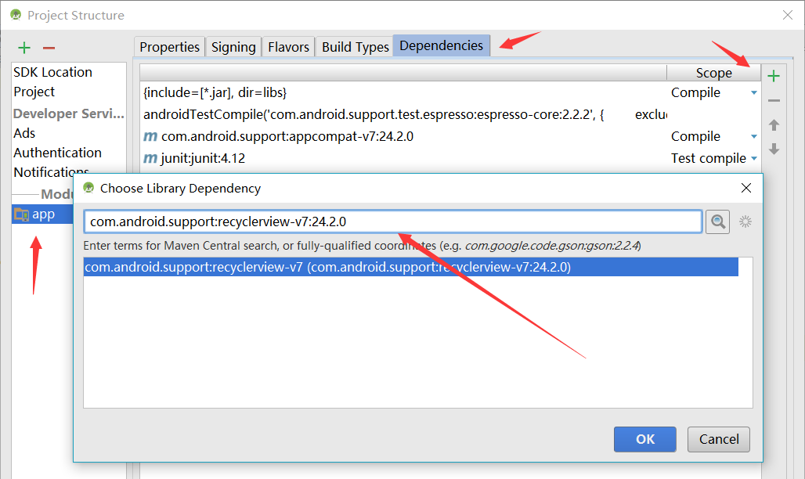The width and height of the screenshot is (805, 479).
Task: Close the Choose Library Dependency dialog
Action: [x=746, y=188]
